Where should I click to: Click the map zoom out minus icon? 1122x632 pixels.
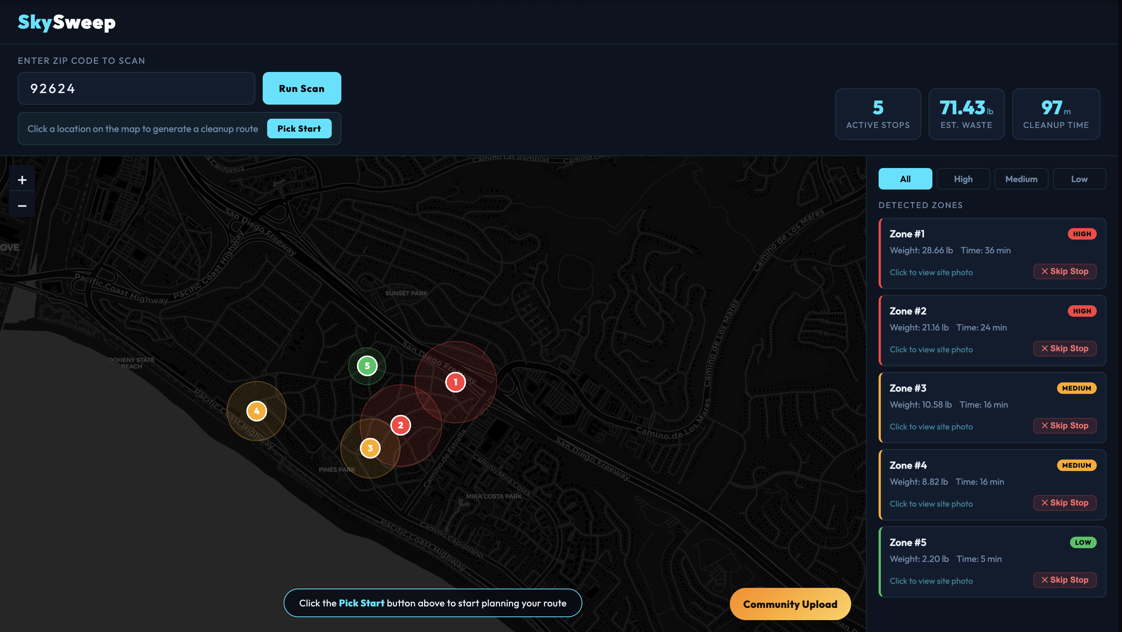22,205
